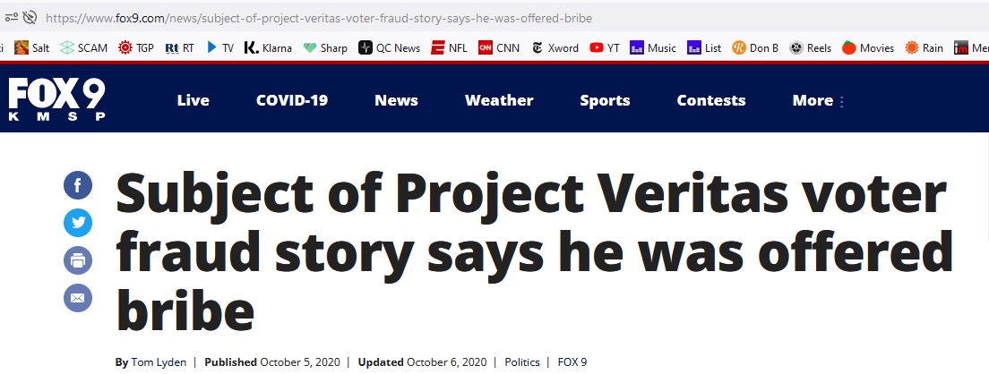Select Sports in the navigation bar

[605, 100]
